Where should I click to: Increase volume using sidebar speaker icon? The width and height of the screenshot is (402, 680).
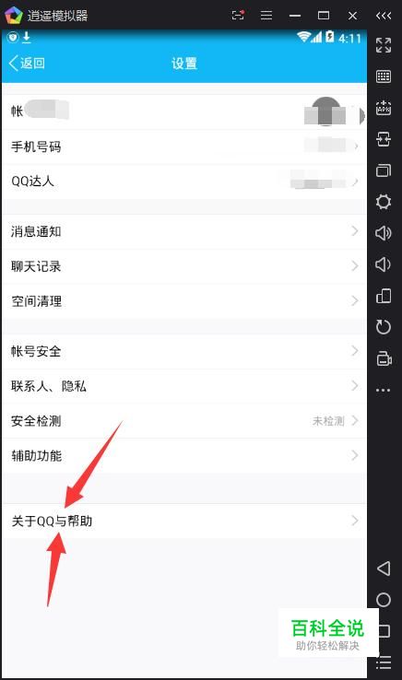click(x=384, y=233)
